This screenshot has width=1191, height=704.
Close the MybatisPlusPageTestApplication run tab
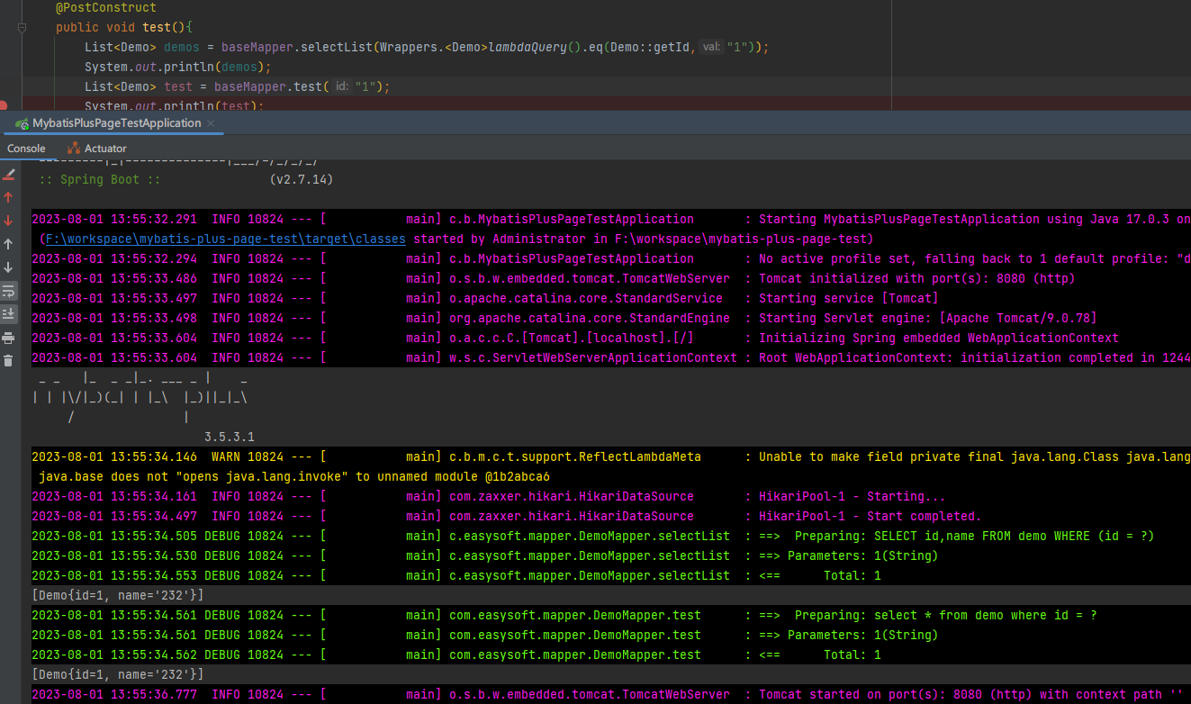point(211,123)
